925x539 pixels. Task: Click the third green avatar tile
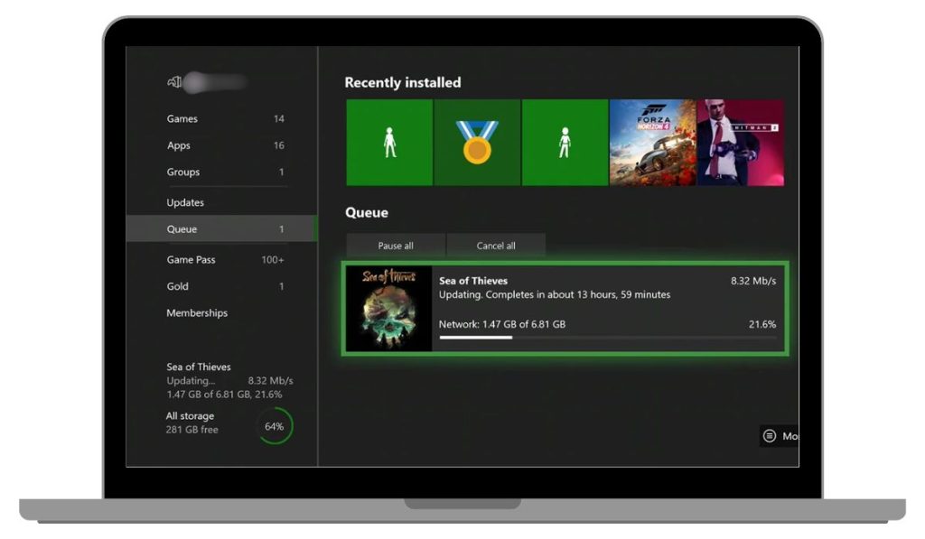565,142
